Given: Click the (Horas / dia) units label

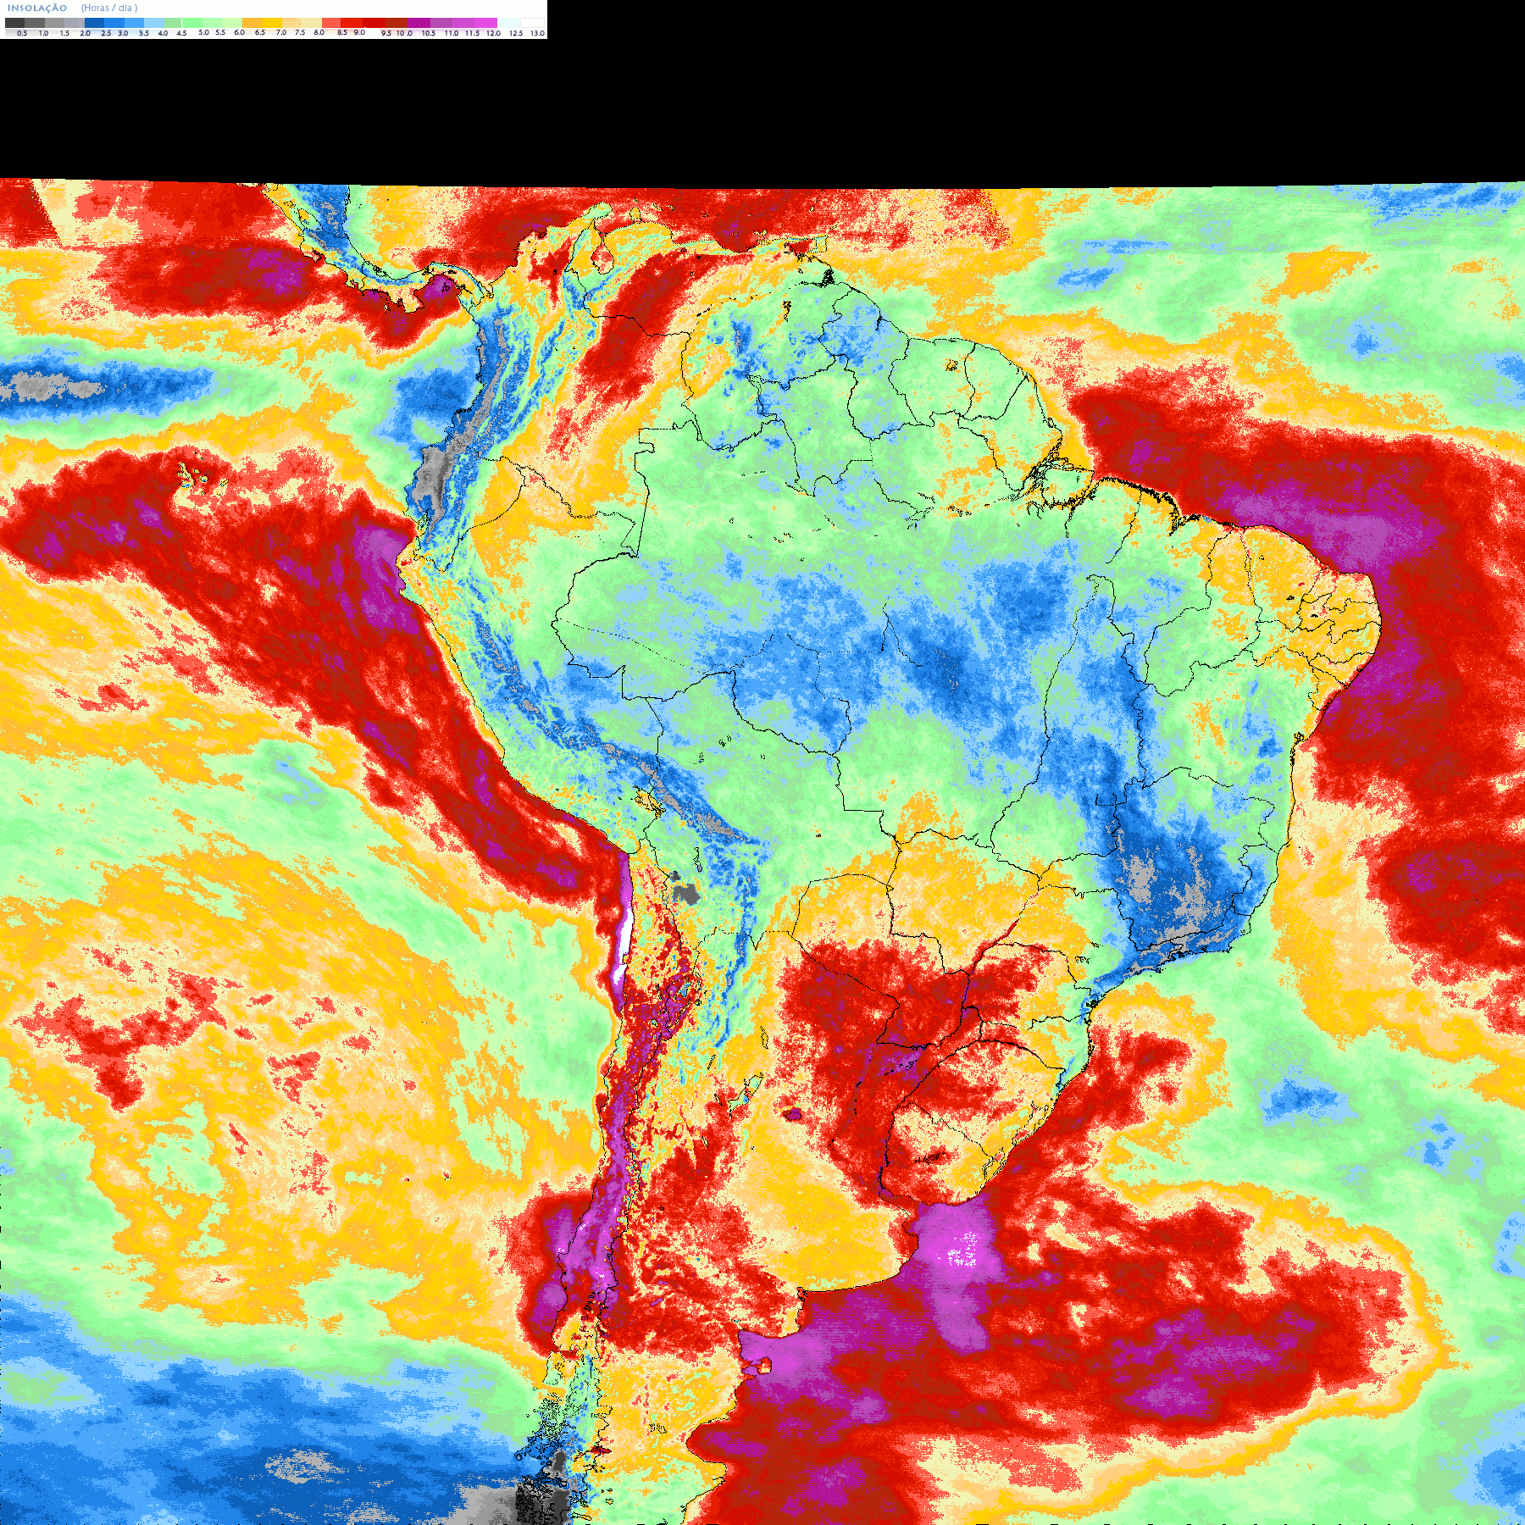Looking at the screenshot, I should tap(109, 8).
